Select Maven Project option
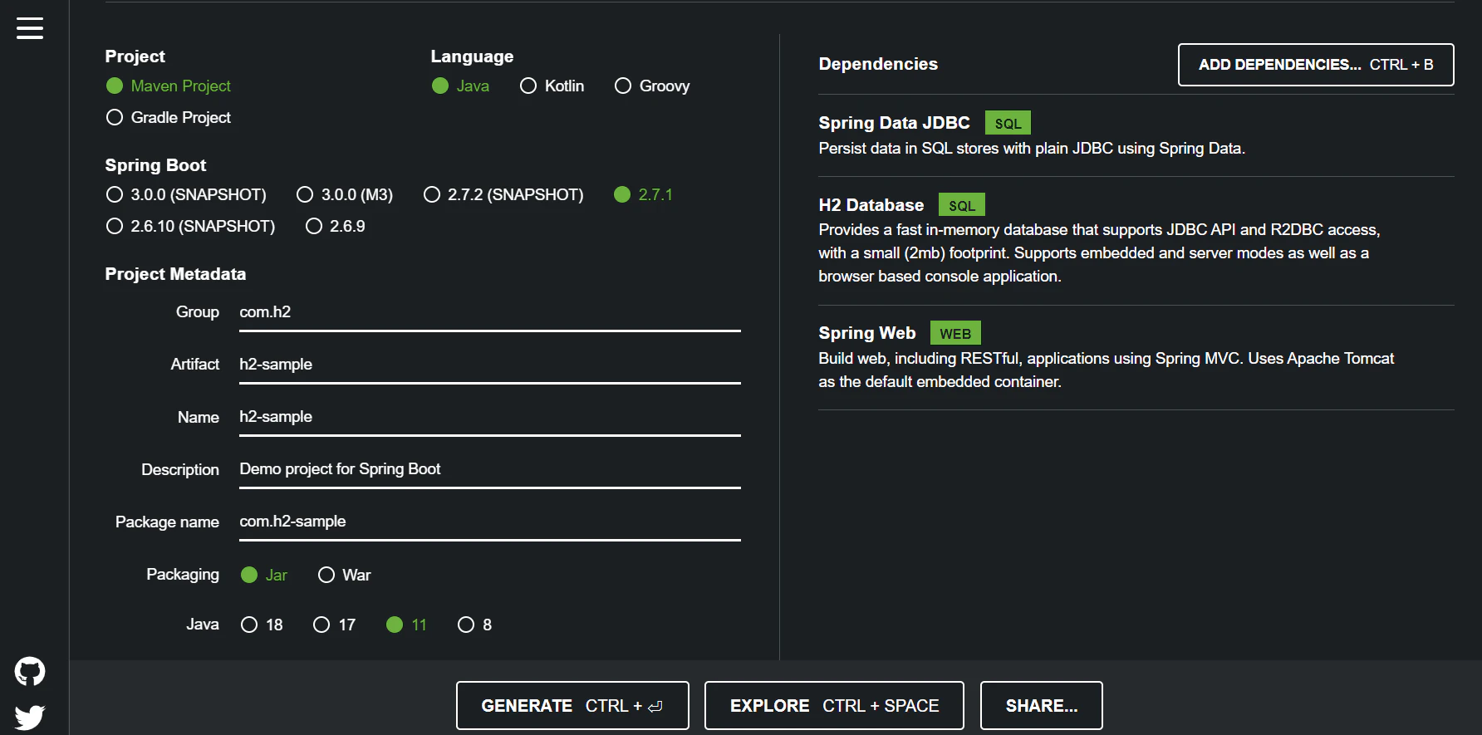The image size is (1482, 735). [x=169, y=86]
